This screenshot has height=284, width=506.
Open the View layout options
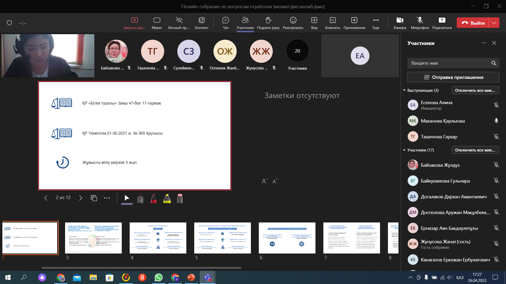(314, 23)
